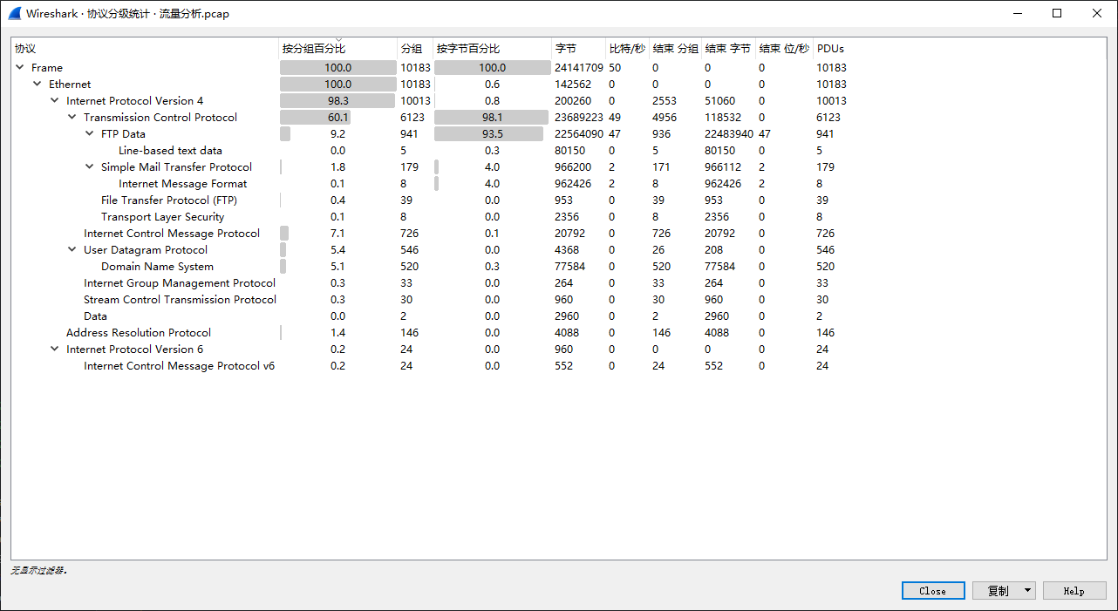Sort by the 结束 字节 column header
The height and width of the screenshot is (611, 1118).
pyautogui.click(x=729, y=49)
